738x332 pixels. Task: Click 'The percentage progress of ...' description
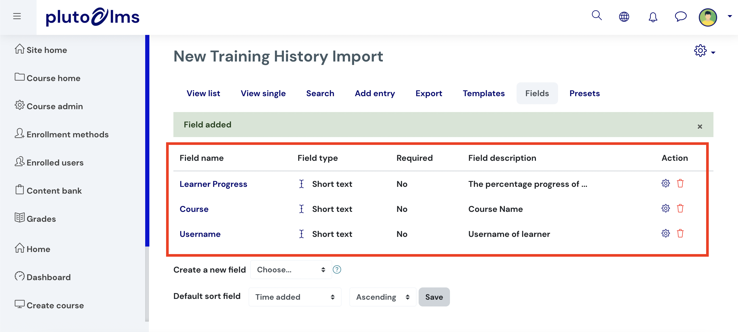(x=528, y=184)
